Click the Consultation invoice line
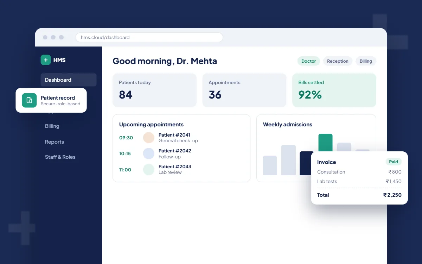Screen dimensions: 422x264 point(359,172)
